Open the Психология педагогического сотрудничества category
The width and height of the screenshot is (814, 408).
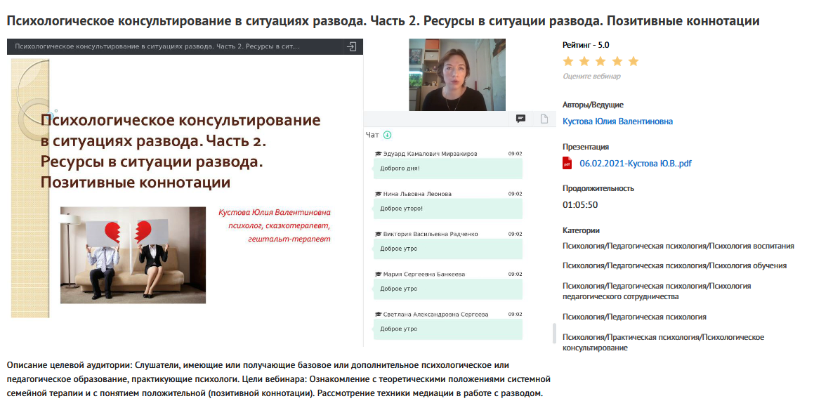(x=657, y=291)
